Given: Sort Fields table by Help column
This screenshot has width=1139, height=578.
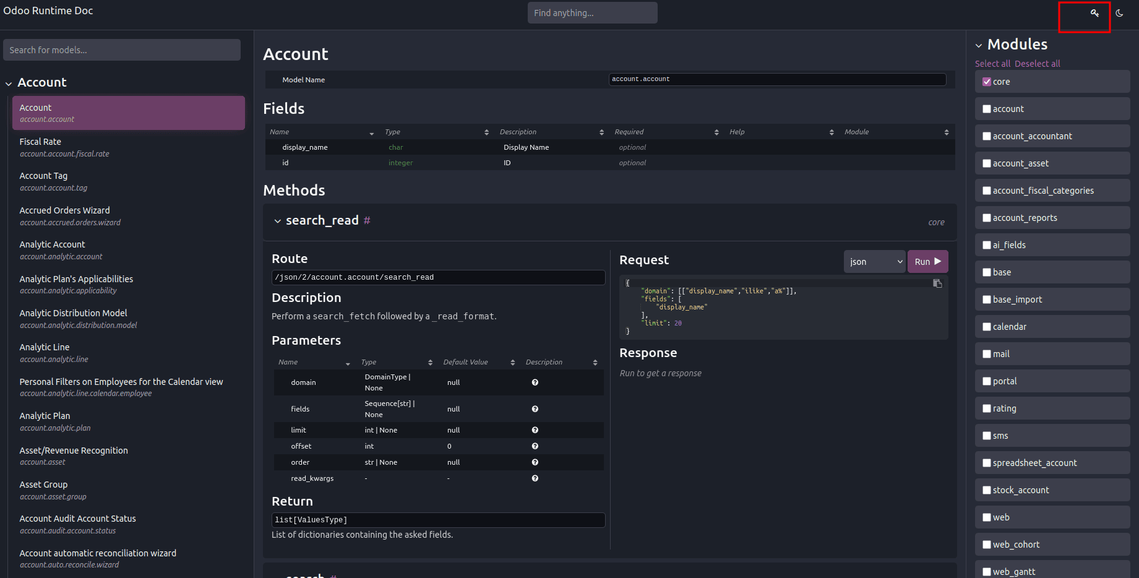Looking at the screenshot, I should point(782,132).
